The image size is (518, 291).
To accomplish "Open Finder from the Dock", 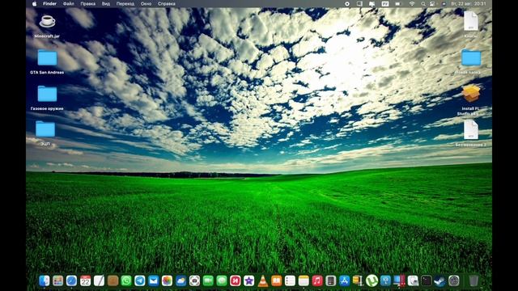I will point(45,280).
